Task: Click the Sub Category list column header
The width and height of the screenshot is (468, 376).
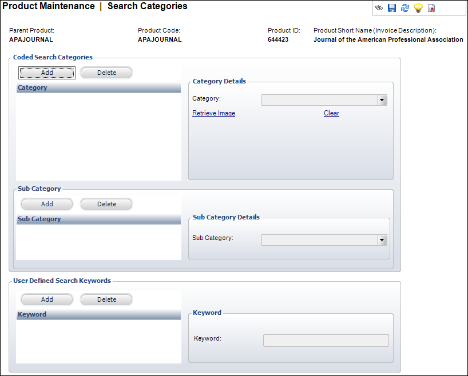Action: [x=98, y=219]
